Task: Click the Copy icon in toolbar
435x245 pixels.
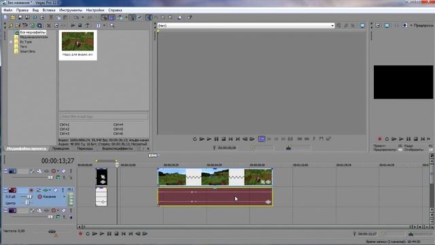Action: (58, 18)
